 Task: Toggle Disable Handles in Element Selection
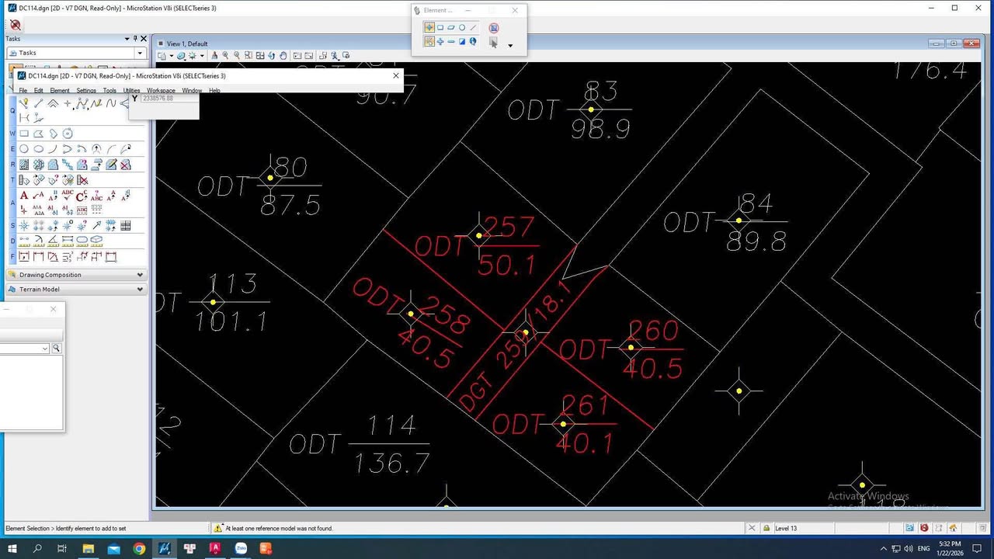493,28
